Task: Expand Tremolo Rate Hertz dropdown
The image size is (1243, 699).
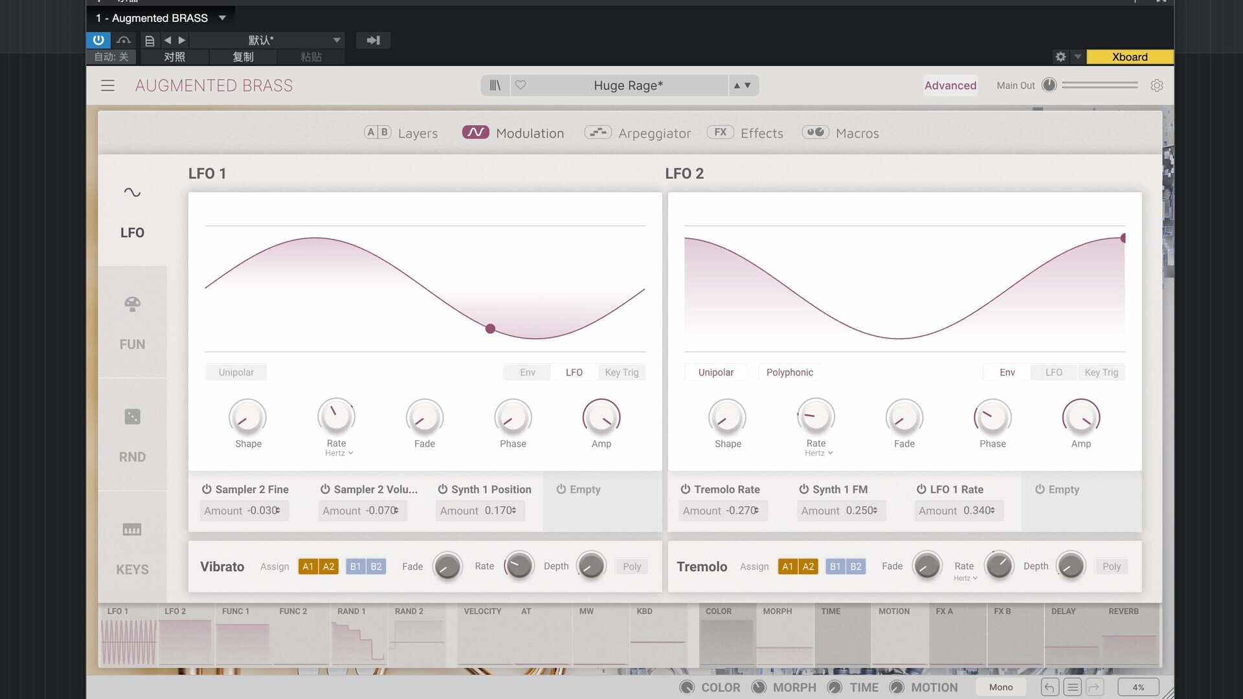Action: click(x=965, y=578)
